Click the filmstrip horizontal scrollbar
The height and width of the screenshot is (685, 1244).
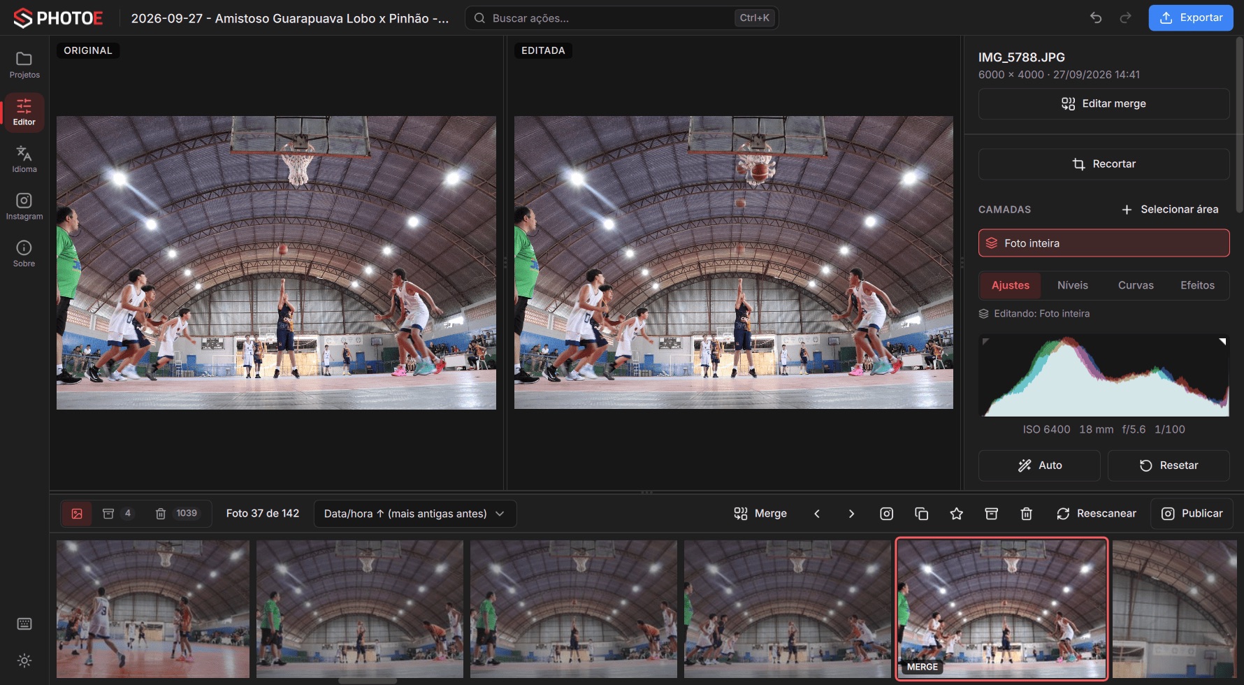(368, 681)
